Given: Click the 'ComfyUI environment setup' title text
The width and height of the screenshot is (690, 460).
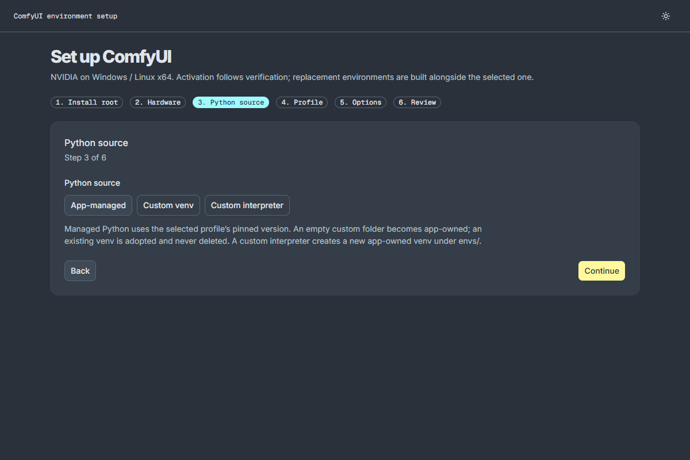Looking at the screenshot, I should (66, 16).
